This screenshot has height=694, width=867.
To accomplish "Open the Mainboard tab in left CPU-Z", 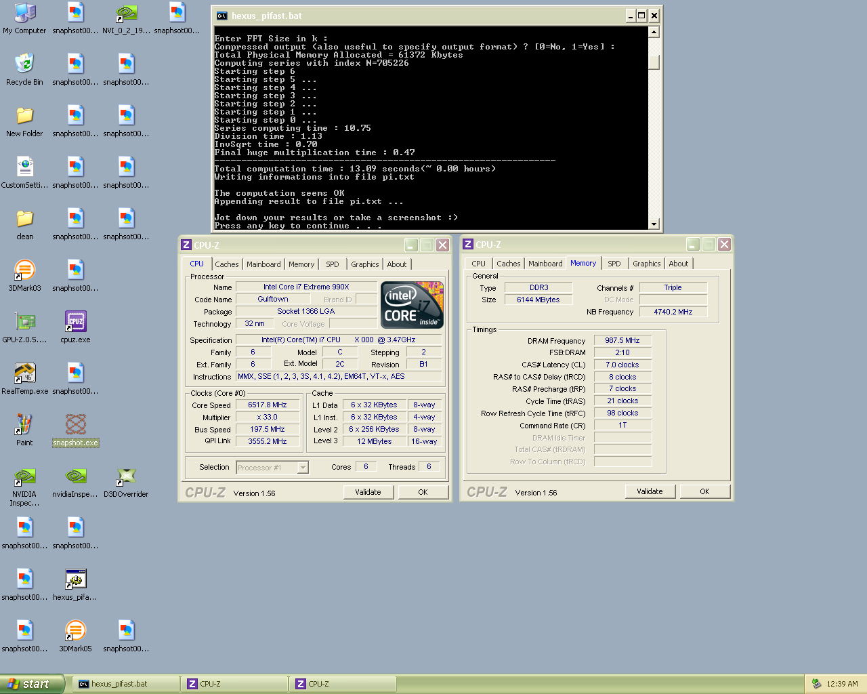I will click(263, 264).
